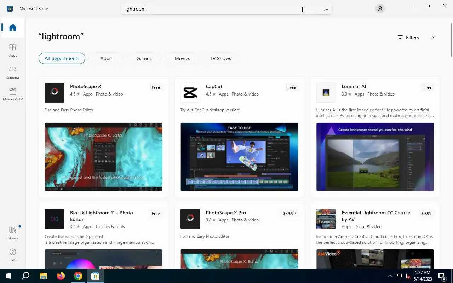Open the CapCut screenshot thumbnail
This screenshot has height=283, width=453.
[x=239, y=157]
